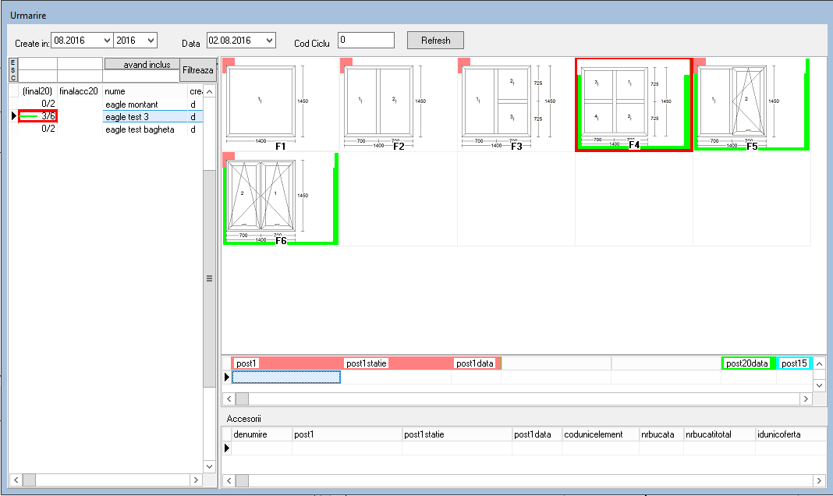Image resolution: width=833 pixels, height=496 pixels.
Task: Open the F3 window drawing thumbnail
Action: coord(516,104)
